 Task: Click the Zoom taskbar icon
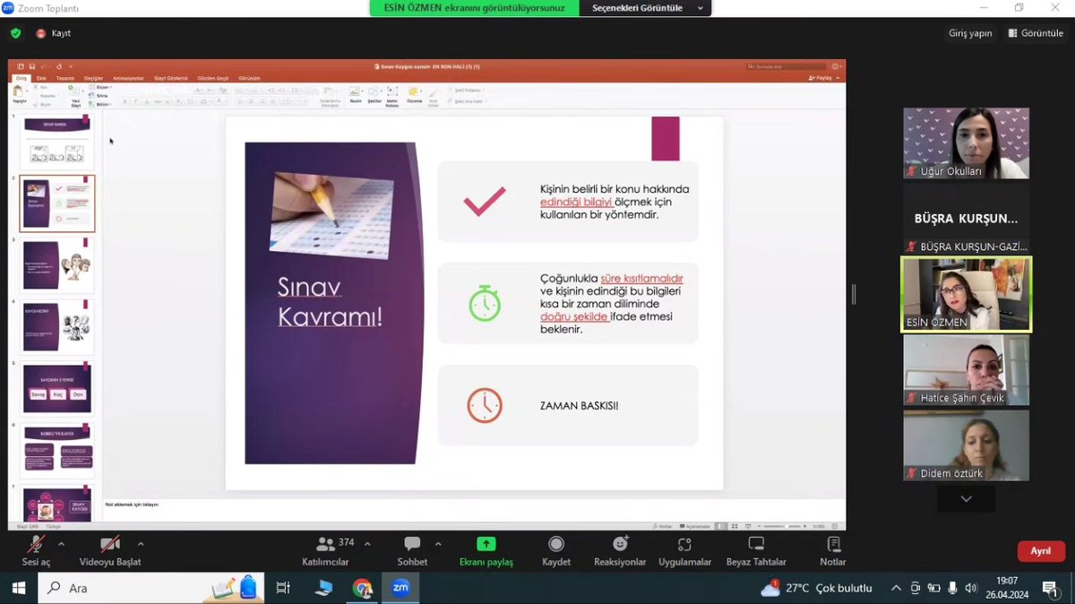coord(400,589)
